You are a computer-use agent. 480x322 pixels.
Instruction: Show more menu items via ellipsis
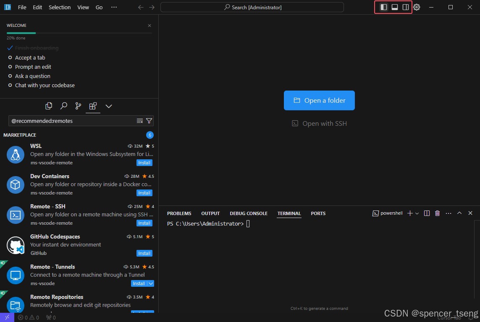pos(114,7)
